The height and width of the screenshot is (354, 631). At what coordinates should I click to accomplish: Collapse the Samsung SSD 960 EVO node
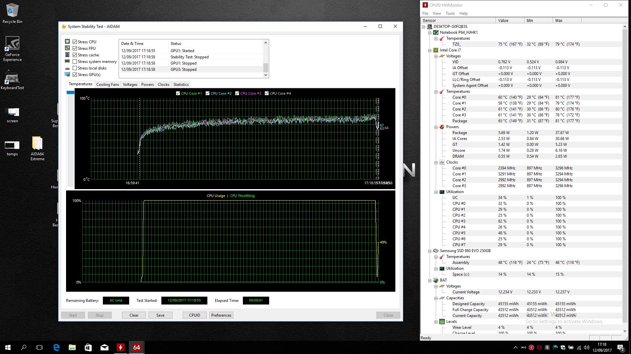[x=430, y=251]
